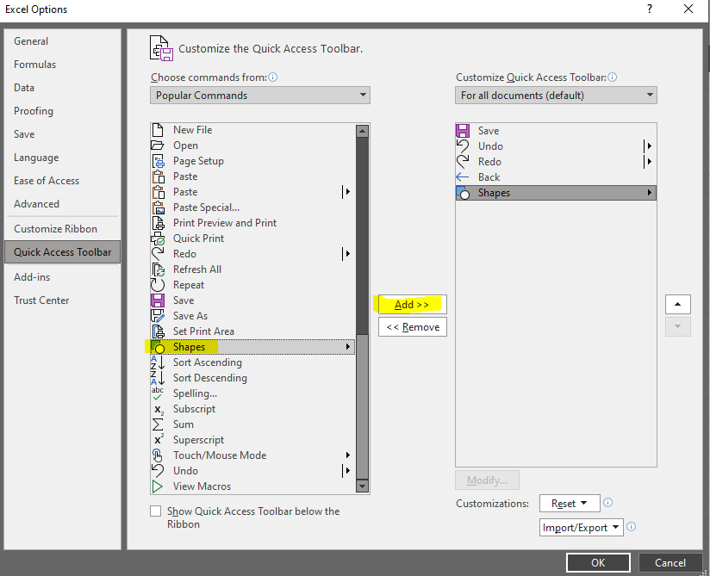Click the Remove button
Screen dimensions: 710x576
tap(412, 326)
